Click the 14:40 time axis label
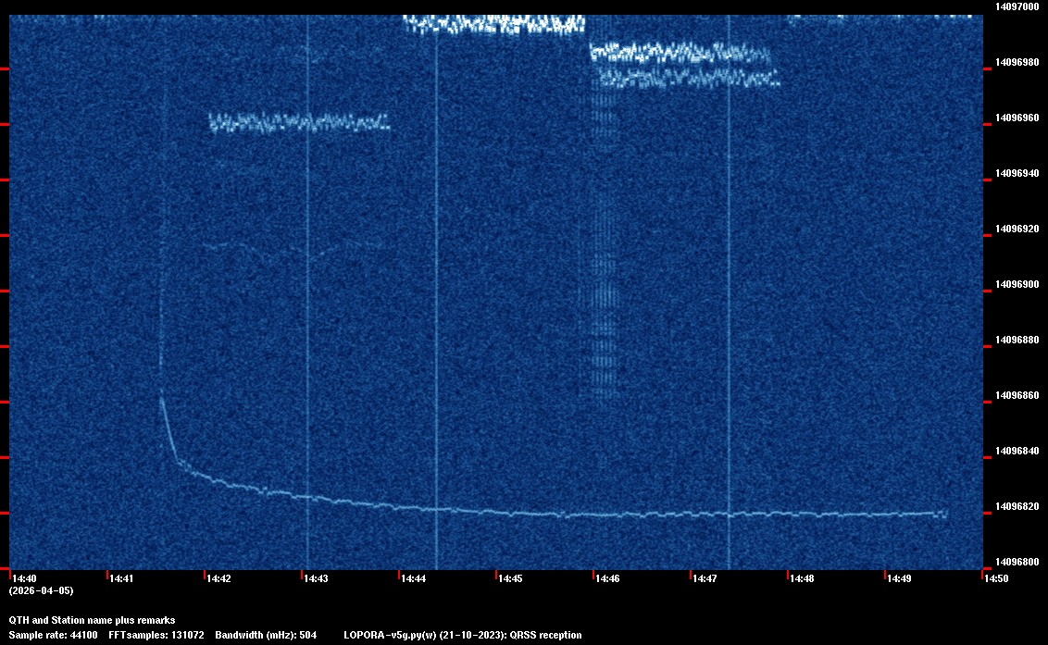 [x=23, y=578]
